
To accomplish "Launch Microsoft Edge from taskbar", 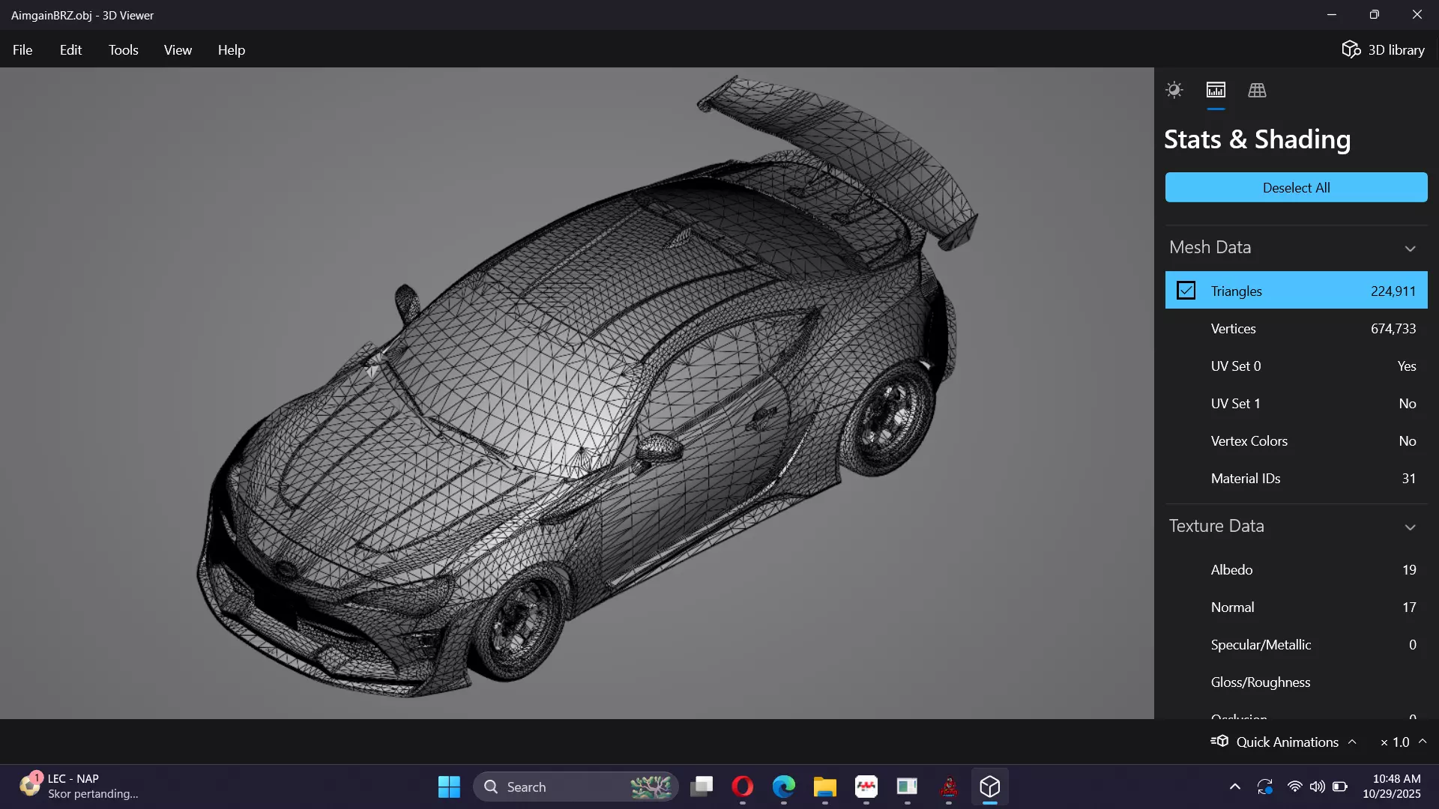I will pos(784,787).
